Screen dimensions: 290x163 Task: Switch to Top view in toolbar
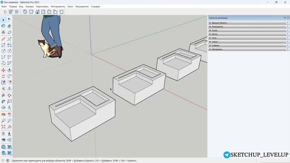[31, 12]
